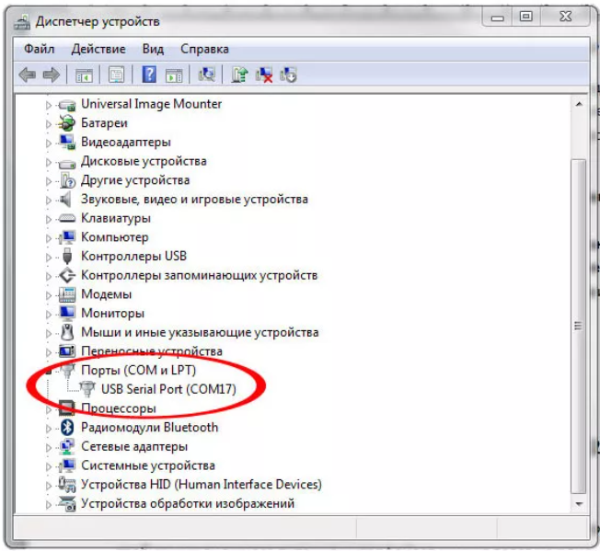Click the camera icon for imaging devices

(x=67, y=503)
